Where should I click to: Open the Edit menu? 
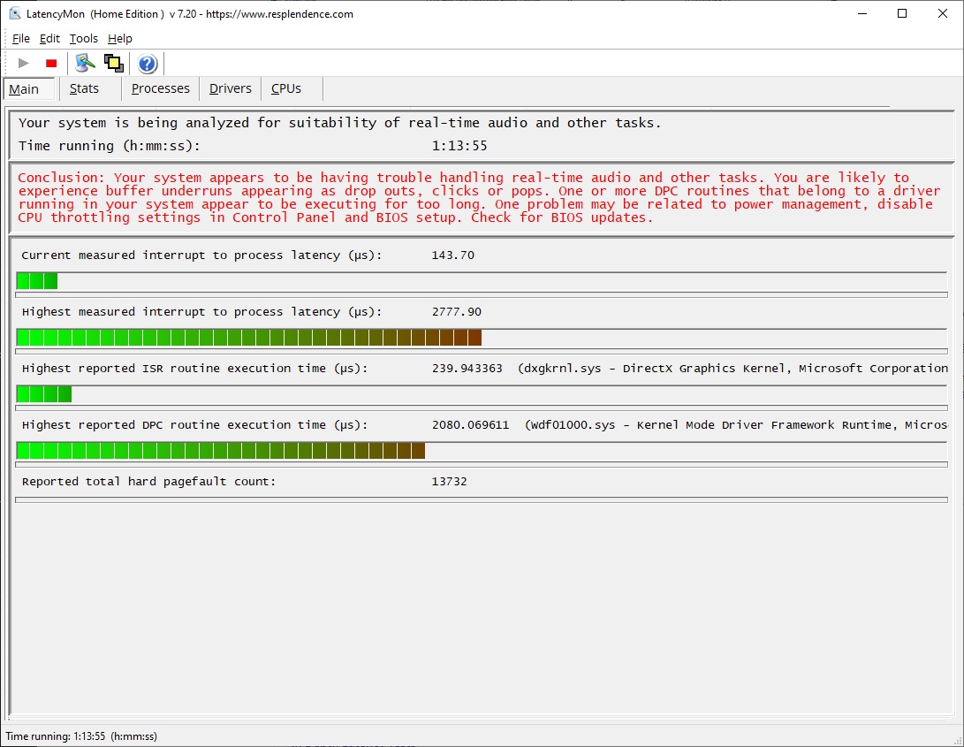point(49,38)
